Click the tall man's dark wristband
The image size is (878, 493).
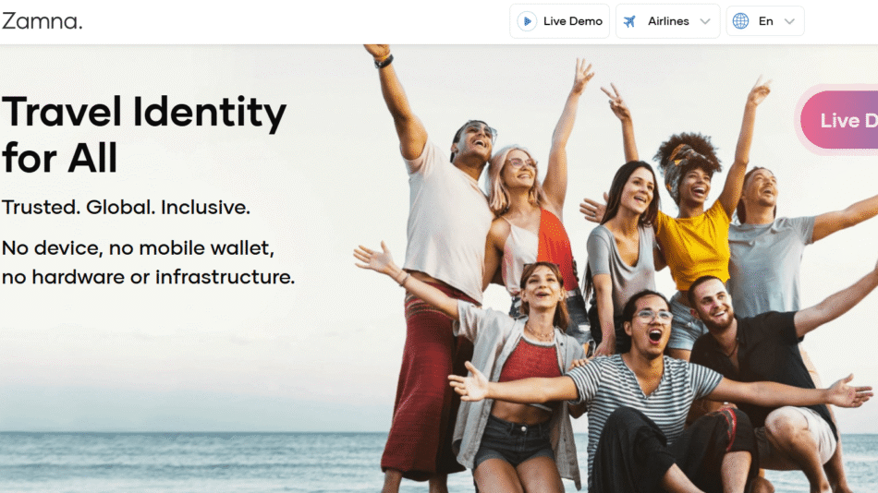[384, 62]
